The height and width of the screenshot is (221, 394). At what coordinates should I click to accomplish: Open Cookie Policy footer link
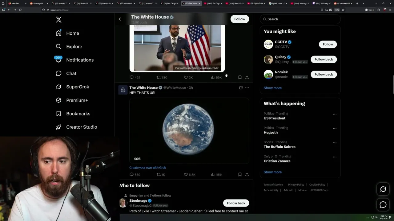(x=317, y=185)
